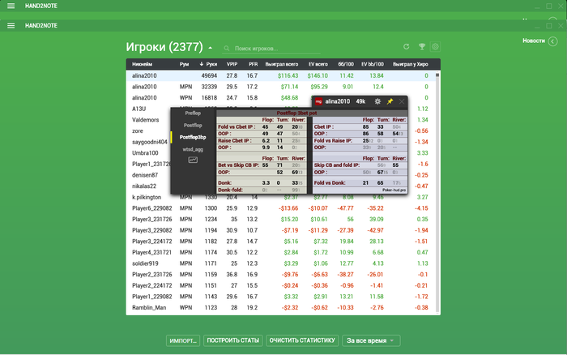The image size is (567, 355).
Task: Click Bet vs Skip CB IP label
Action: (x=238, y=165)
